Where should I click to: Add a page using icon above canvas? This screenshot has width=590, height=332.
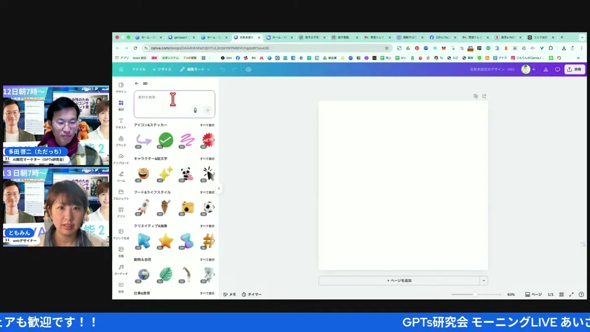tap(484, 96)
